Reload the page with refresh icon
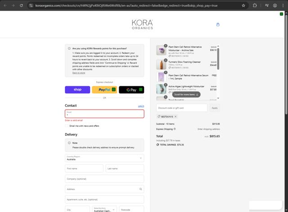The width and height of the screenshot is (288, 212). (21, 5)
